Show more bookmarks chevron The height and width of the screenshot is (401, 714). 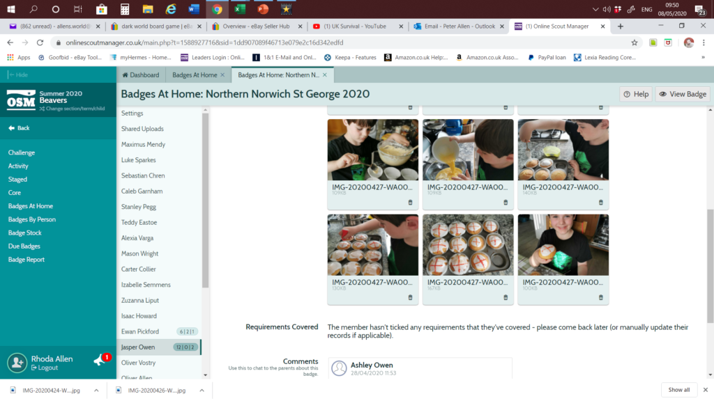[x=703, y=57]
